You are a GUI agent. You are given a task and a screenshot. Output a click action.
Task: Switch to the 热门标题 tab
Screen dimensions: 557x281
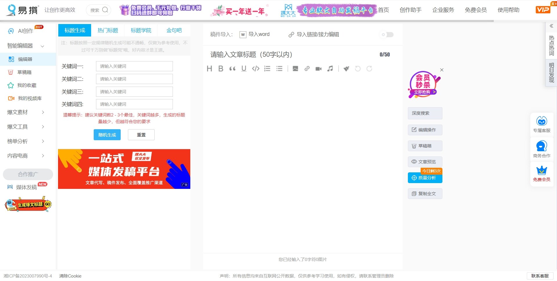[x=108, y=30]
